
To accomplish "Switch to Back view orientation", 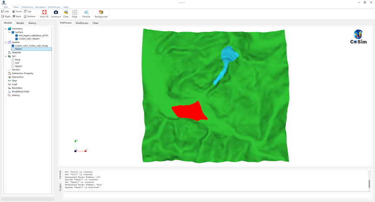I will [17, 16].
